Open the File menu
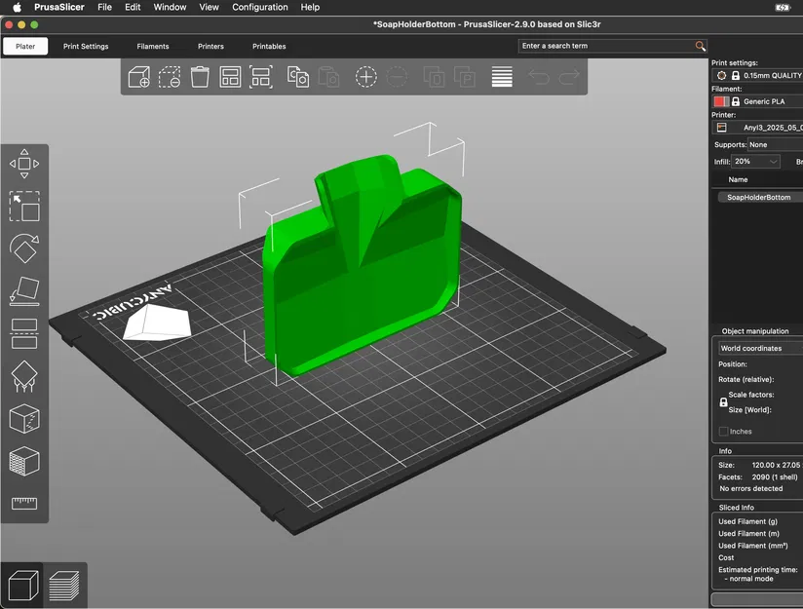The width and height of the screenshot is (803, 609). click(104, 7)
